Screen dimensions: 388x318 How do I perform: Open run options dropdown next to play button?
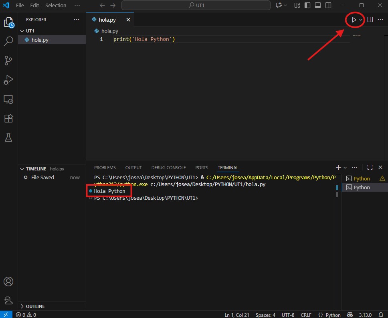pos(361,20)
